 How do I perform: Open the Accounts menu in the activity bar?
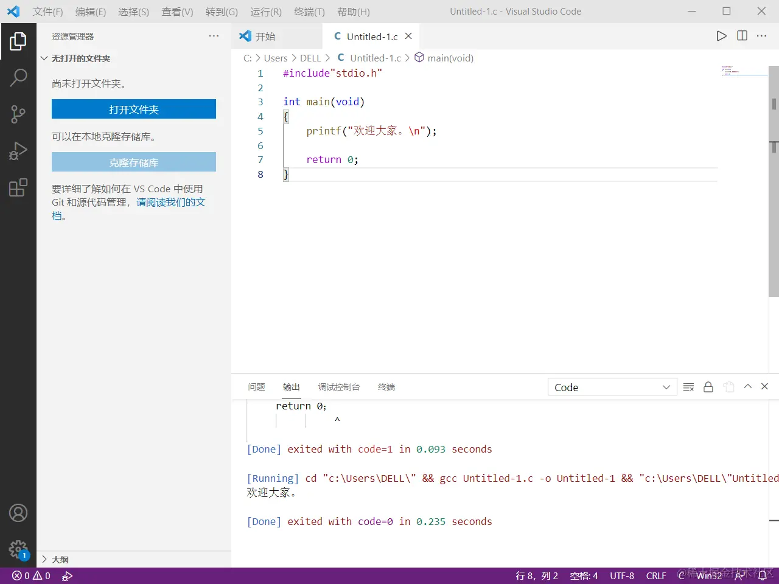pyautogui.click(x=18, y=513)
